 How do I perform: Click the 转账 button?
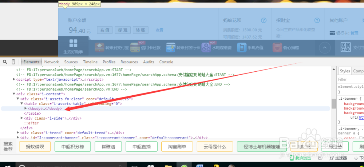(x=141, y=30)
